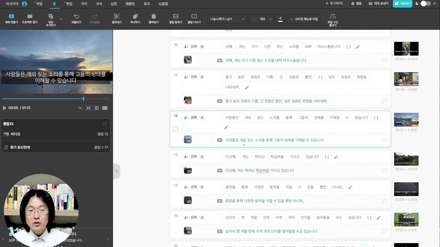Viewport: 440px width, 247px height.
Task: Edit clip 12 words with pencil icon
Action: pos(226,127)
